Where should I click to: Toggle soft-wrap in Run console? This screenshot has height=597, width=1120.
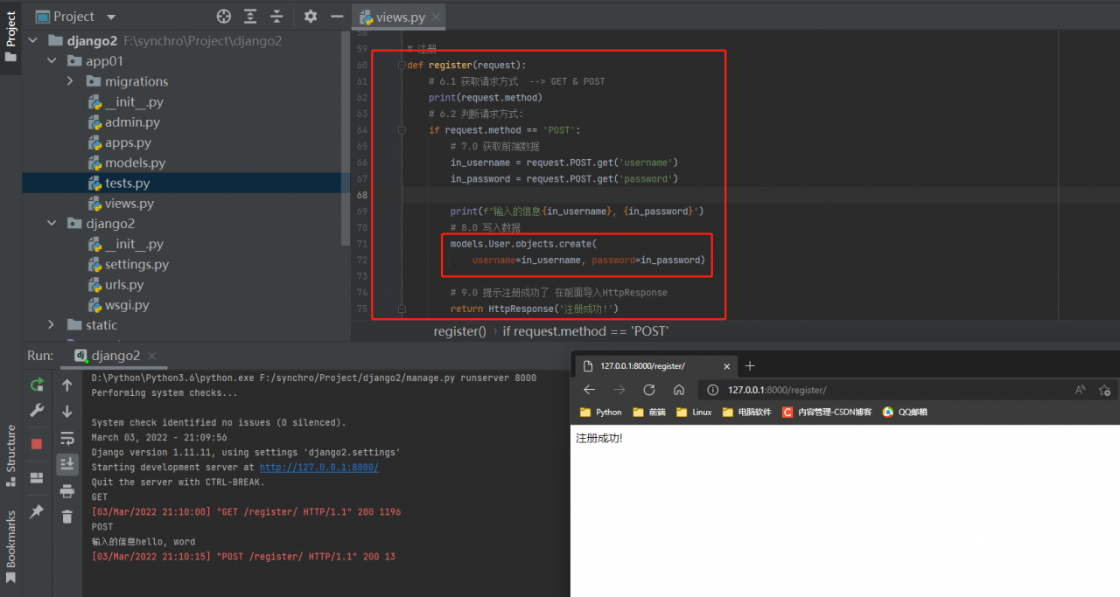[67, 438]
